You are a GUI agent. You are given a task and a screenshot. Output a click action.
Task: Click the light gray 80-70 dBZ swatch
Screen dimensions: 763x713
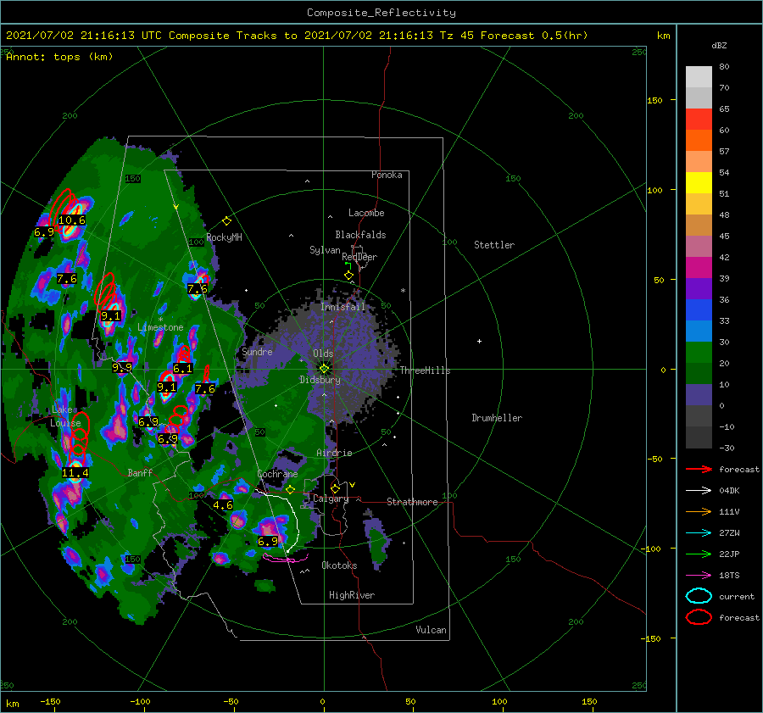coord(699,77)
